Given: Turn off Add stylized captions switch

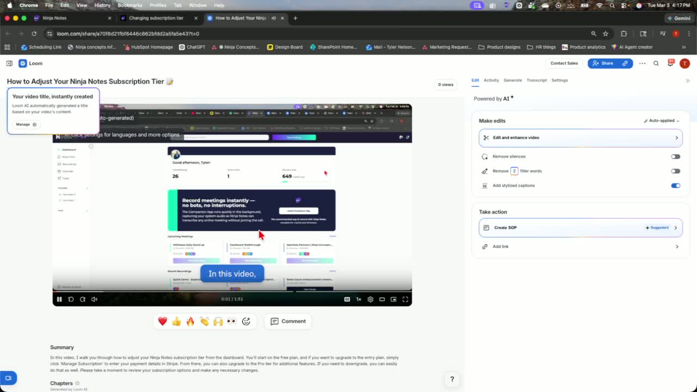Looking at the screenshot, I should click(676, 186).
